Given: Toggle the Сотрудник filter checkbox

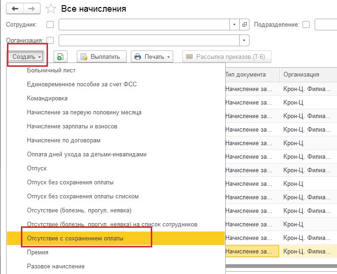Looking at the screenshot, I should pos(50,25).
